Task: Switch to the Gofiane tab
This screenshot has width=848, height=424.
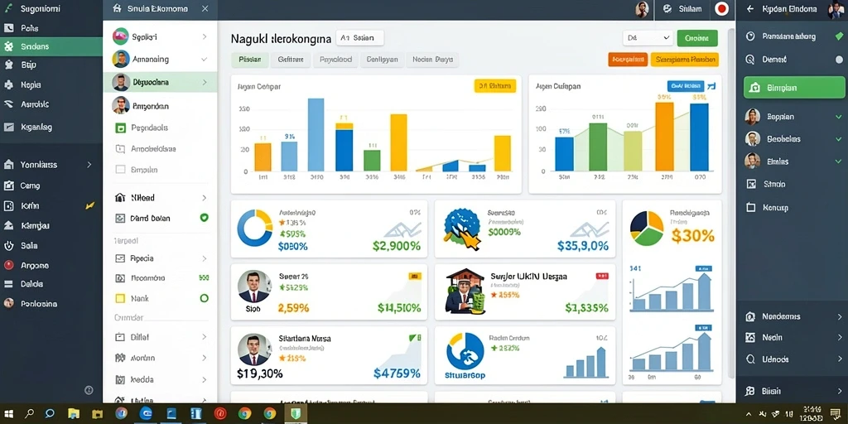Action: (x=291, y=60)
